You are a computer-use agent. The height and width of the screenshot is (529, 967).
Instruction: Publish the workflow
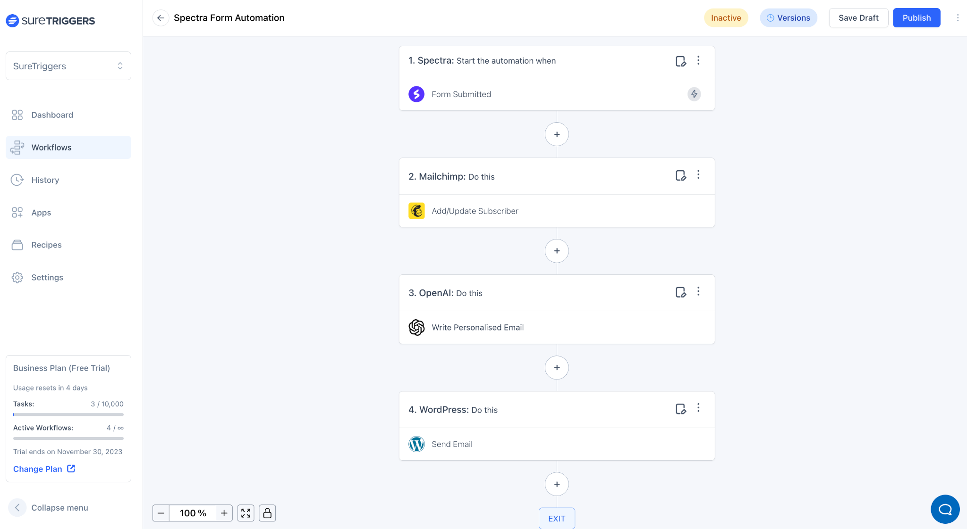tap(916, 18)
